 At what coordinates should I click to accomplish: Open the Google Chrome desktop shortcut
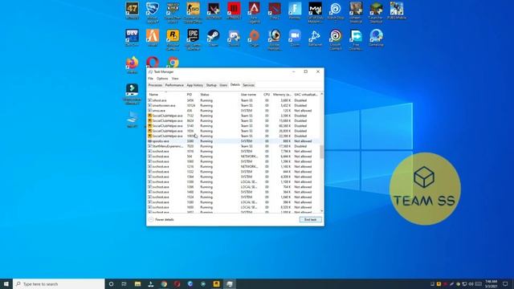pos(173,62)
